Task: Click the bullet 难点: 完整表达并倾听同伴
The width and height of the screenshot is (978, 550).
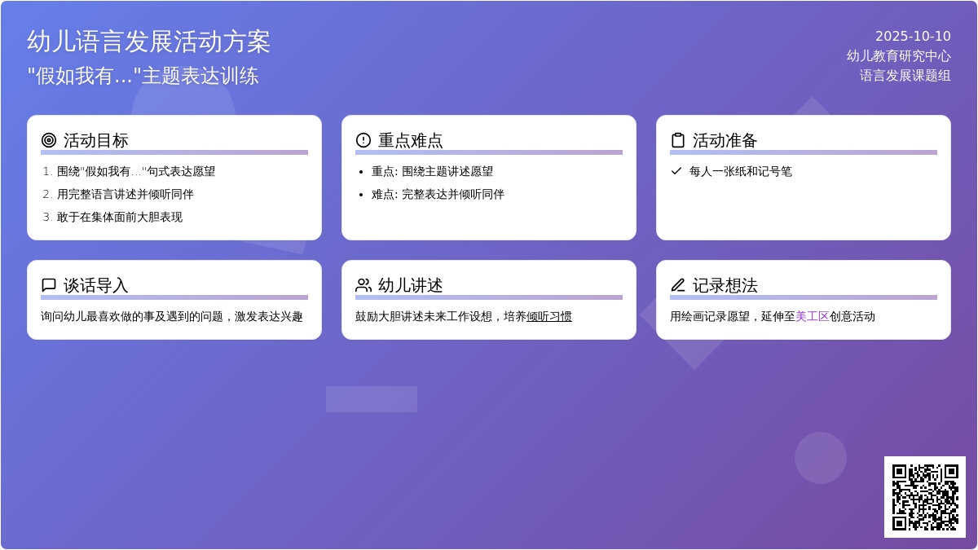Action: tap(438, 194)
